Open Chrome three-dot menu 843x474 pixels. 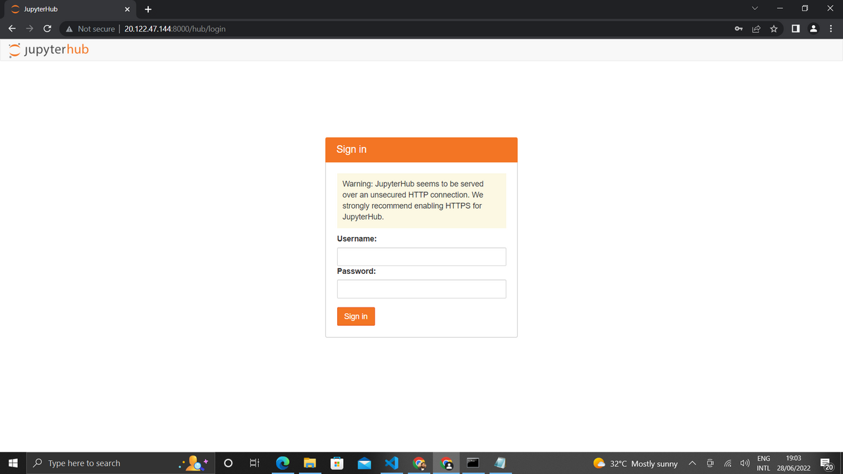pos(831,29)
